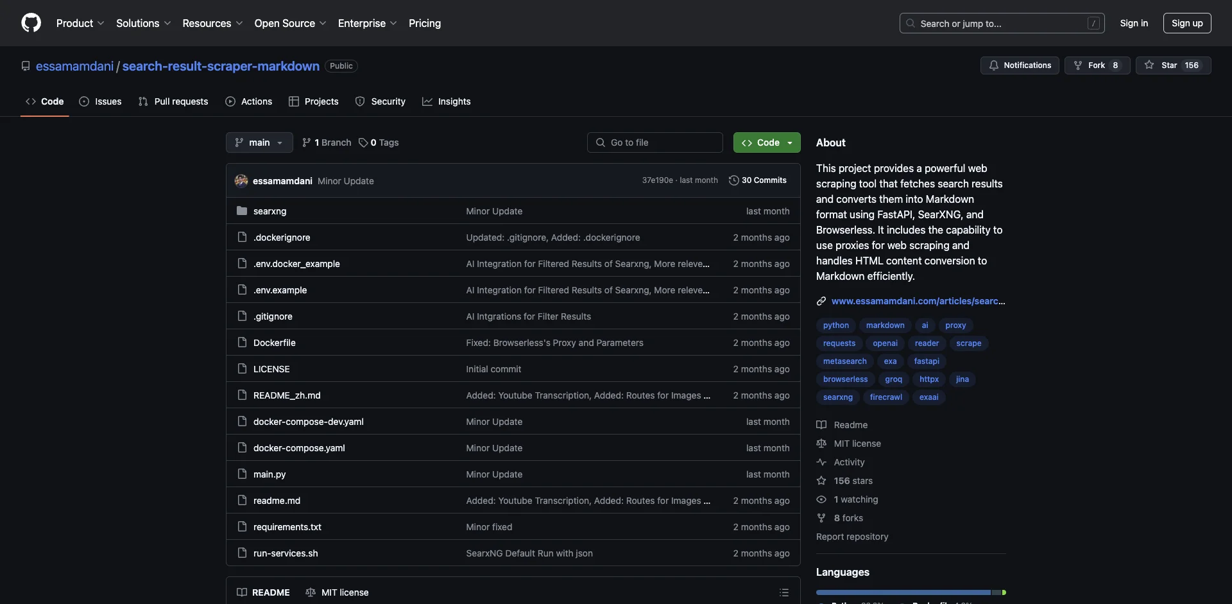Open the searxng folder

click(x=270, y=211)
